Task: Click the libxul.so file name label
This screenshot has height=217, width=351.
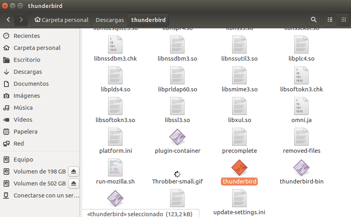Action: pyautogui.click(x=239, y=120)
